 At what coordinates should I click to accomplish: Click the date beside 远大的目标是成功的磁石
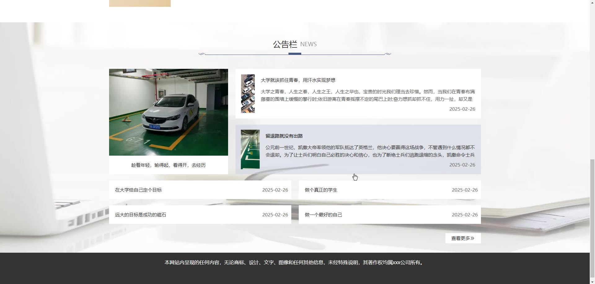click(x=275, y=215)
